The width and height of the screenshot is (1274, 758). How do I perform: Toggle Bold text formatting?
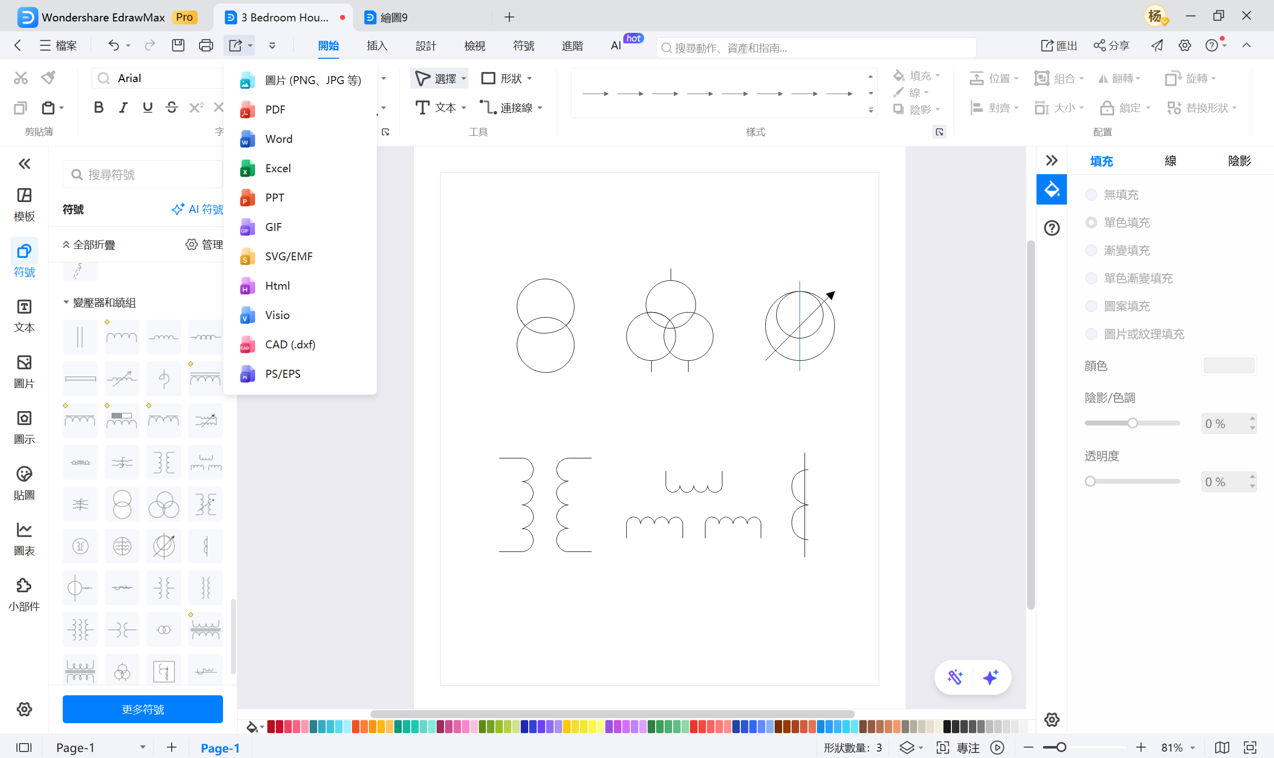click(99, 108)
